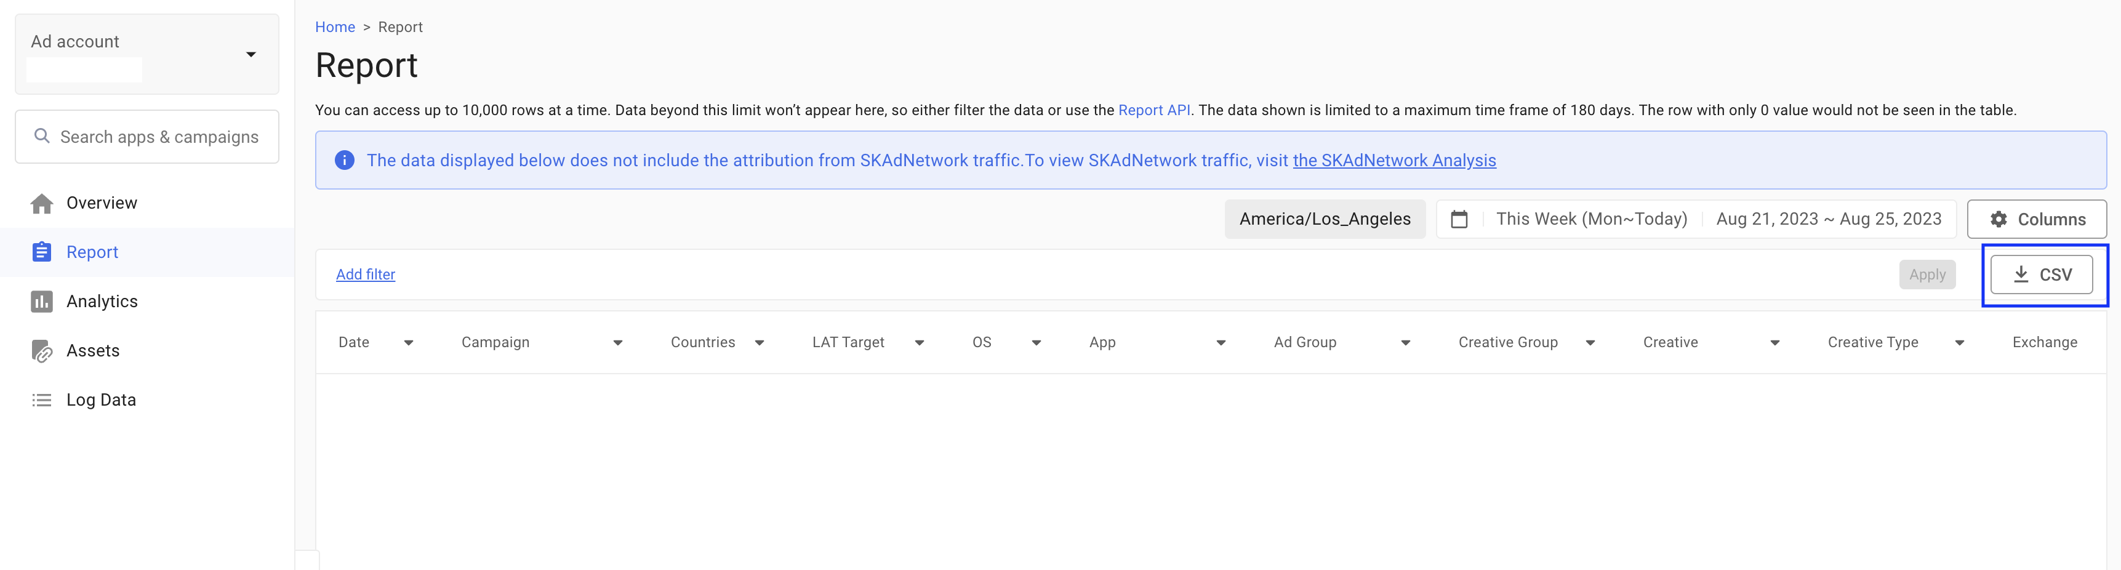The image size is (2121, 570).
Task: Click the Add filter link
Action: tap(365, 275)
